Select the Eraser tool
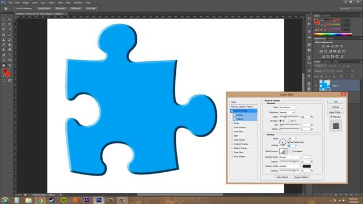The height and width of the screenshot is (204, 363). 3,45
